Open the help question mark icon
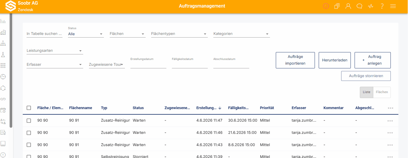 [x=382, y=6]
